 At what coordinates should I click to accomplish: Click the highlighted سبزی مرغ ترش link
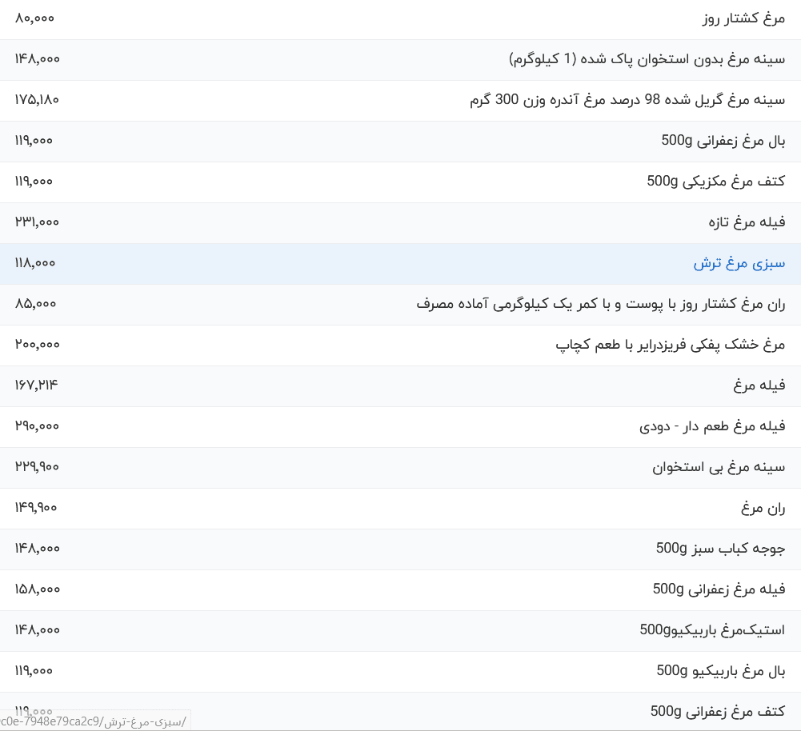coord(736,263)
